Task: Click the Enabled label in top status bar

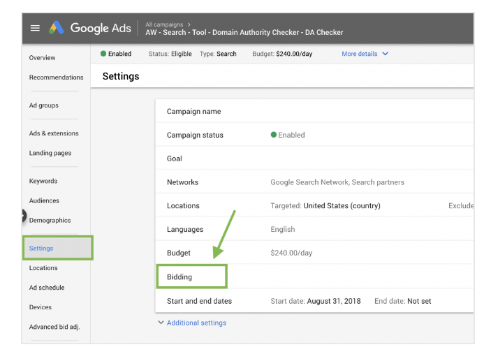Action: click(x=119, y=54)
